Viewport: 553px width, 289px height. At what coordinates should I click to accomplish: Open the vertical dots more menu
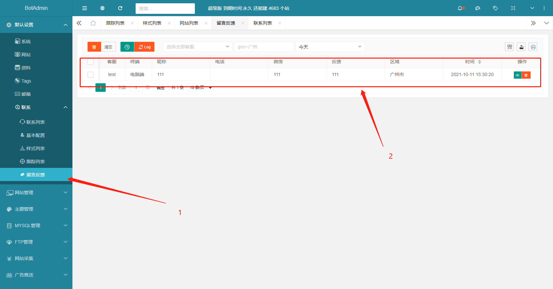point(544,8)
